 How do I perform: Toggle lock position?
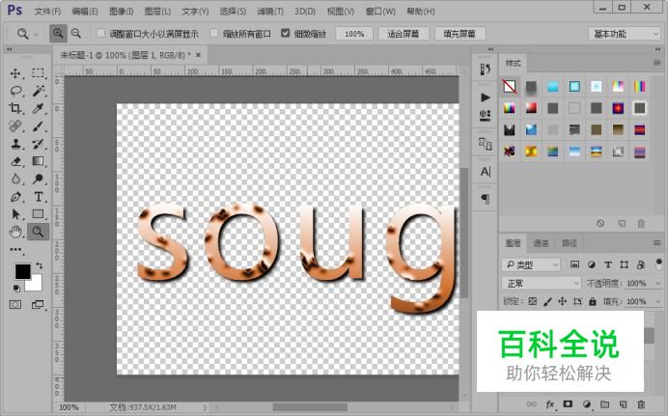tap(563, 301)
